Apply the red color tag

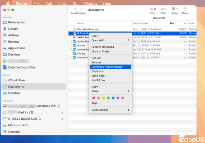(x=94, y=98)
